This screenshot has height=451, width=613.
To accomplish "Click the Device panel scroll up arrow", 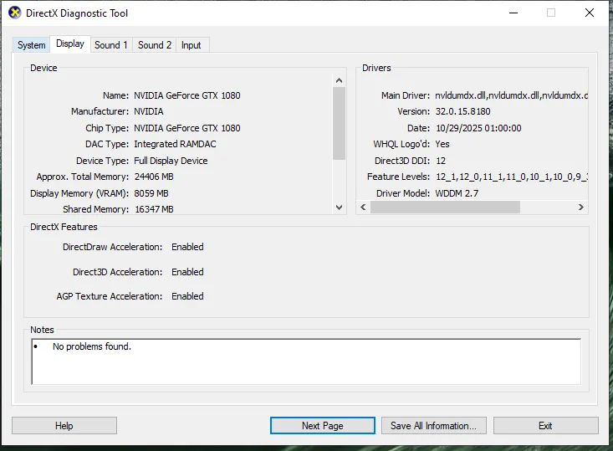I will (340, 78).
